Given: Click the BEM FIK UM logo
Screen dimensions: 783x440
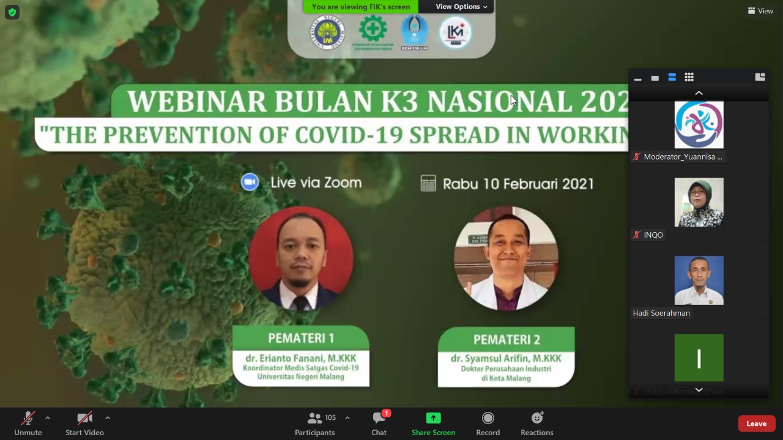Looking at the screenshot, I should 414,32.
